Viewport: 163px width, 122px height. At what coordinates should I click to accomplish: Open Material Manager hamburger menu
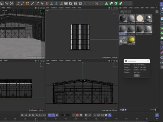[120, 8]
